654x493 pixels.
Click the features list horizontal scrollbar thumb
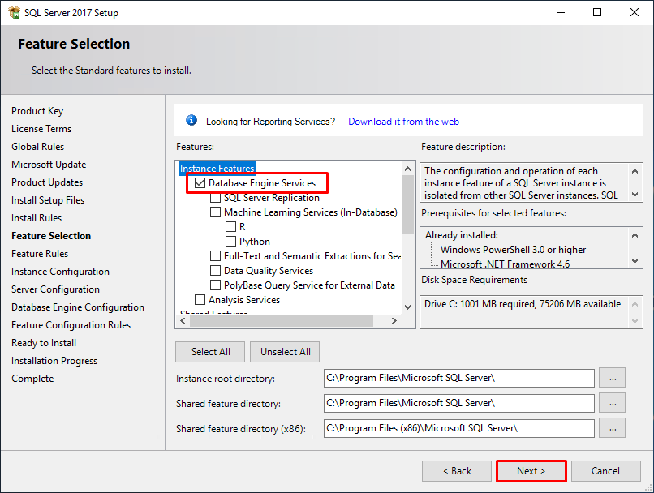coord(282,320)
